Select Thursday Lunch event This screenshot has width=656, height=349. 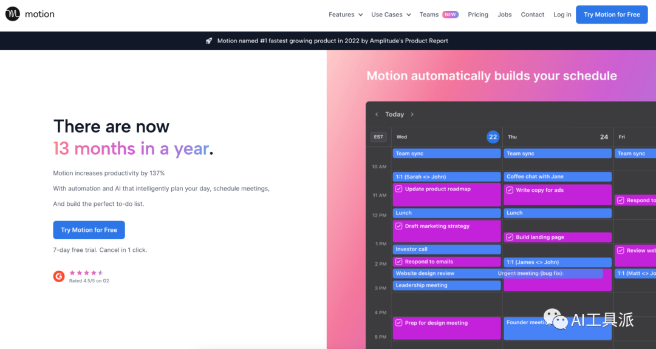[x=557, y=213]
